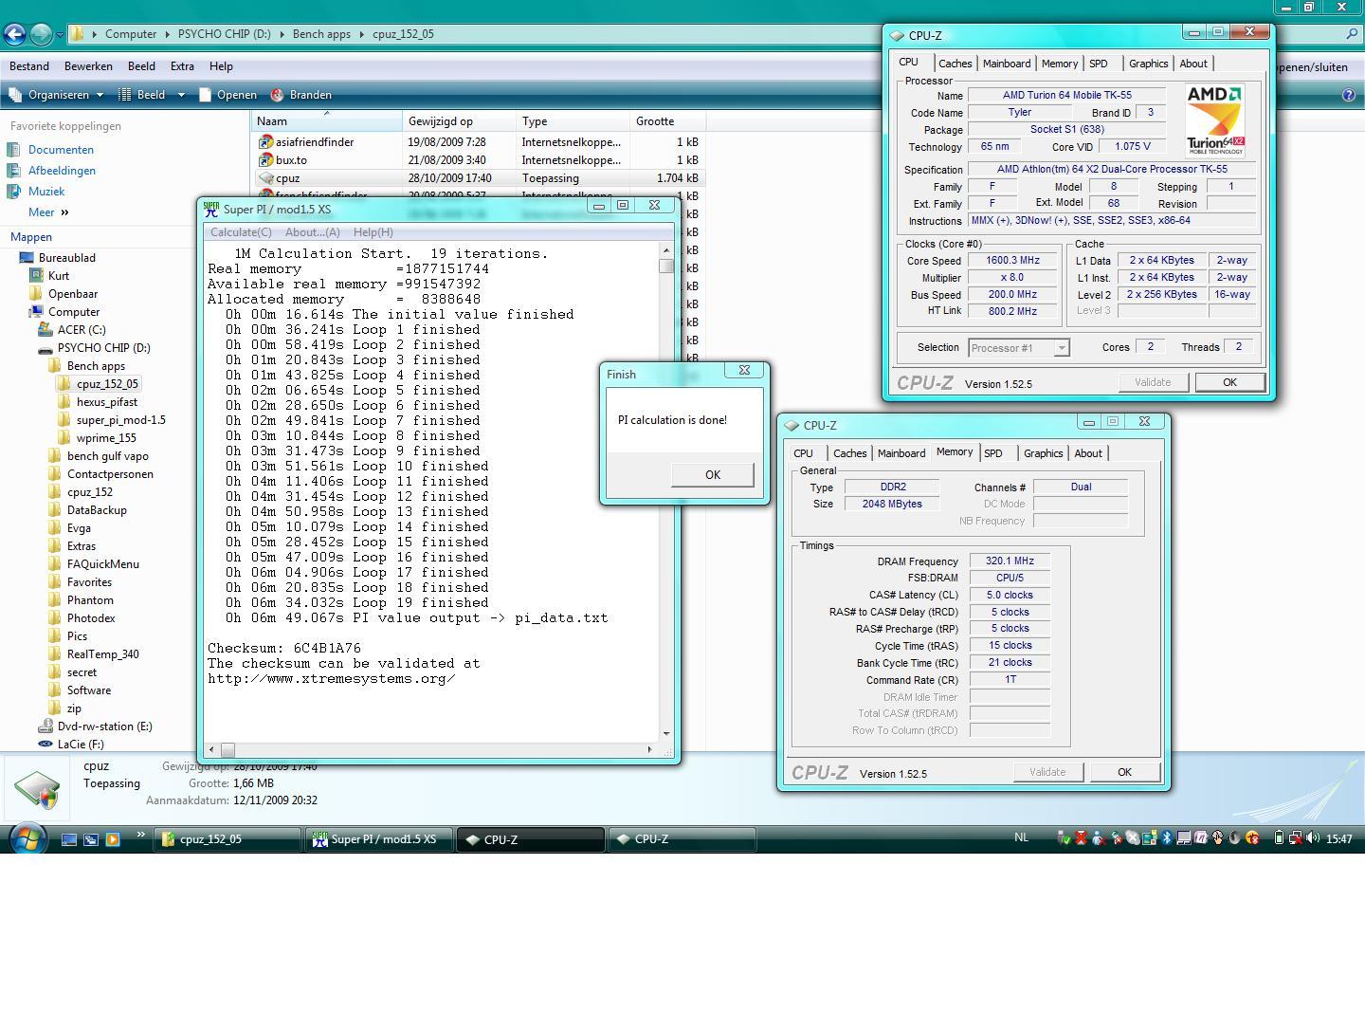The height and width of the screenshot is (1030, 1365).
Task: Select LaCie (F:) drive in tree
Action: coord(81,745)
